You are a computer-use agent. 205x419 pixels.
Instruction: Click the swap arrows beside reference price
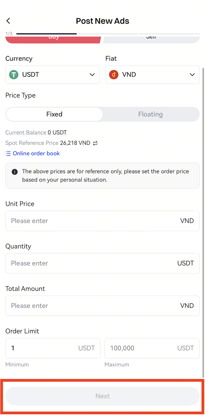point(95,143)
